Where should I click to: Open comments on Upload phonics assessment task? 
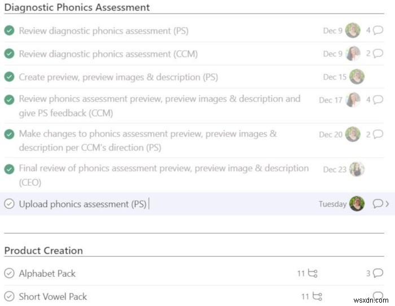[x=378, y=204]
